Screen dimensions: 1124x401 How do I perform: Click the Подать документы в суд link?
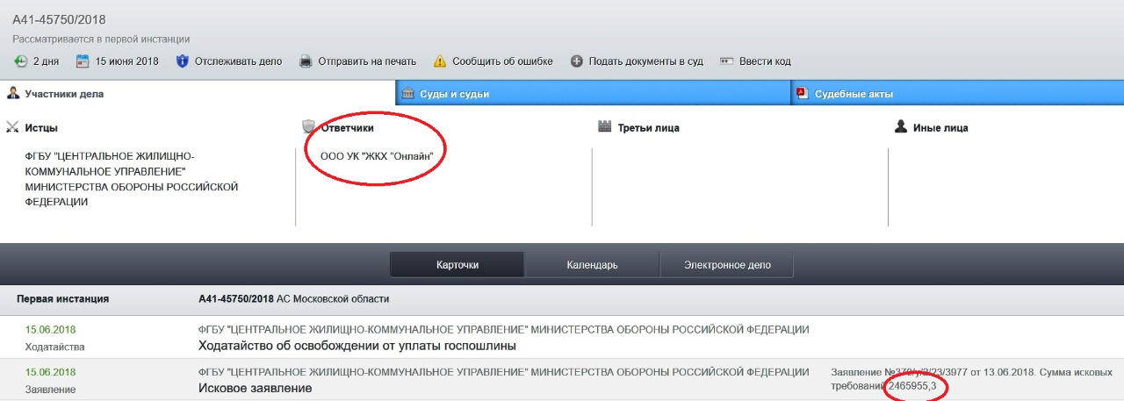point(645,61)
